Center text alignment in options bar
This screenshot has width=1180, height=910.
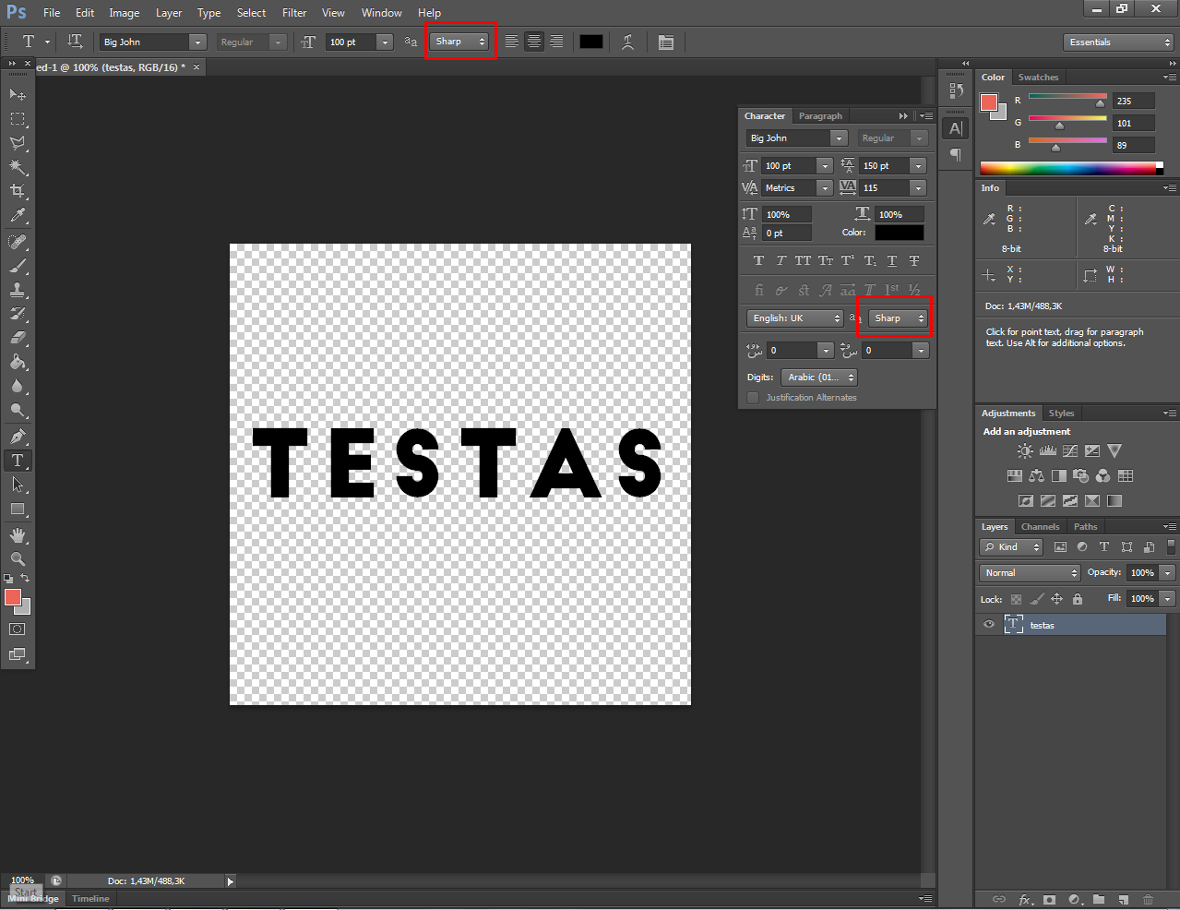pyautogui.click(x=534, y=42)
